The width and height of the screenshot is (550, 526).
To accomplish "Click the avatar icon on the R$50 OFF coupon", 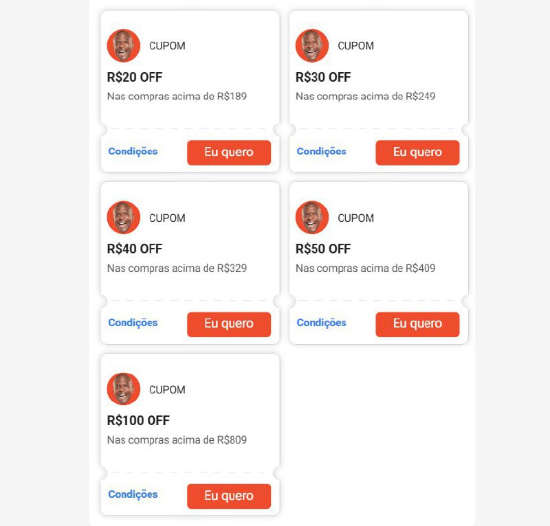I will (x=312, y=217).
